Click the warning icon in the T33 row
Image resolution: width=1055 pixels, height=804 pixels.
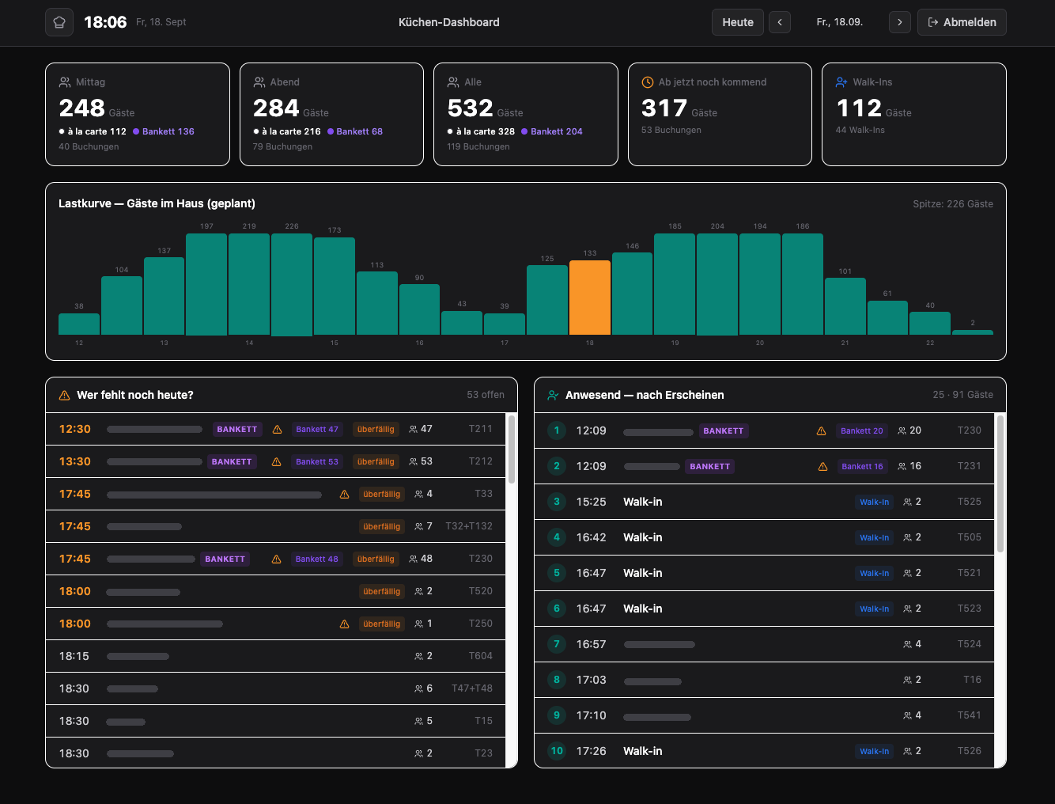point(345,494)
